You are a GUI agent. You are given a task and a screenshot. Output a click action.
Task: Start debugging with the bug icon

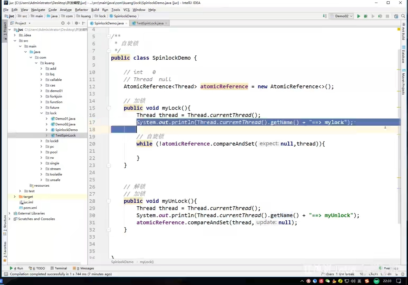tap(366, 16)
